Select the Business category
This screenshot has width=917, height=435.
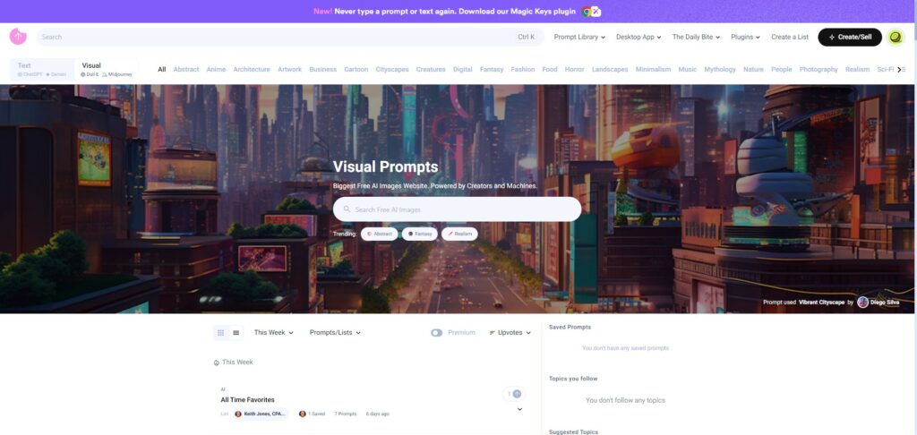click(x=322, y=70)
